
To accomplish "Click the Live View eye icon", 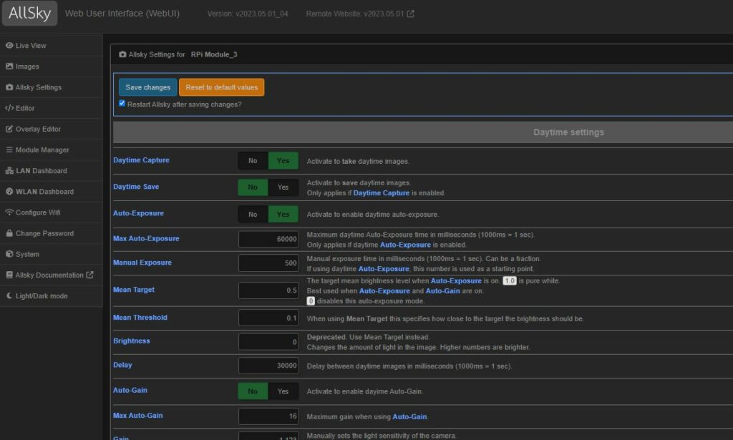I will coord(9,45).
